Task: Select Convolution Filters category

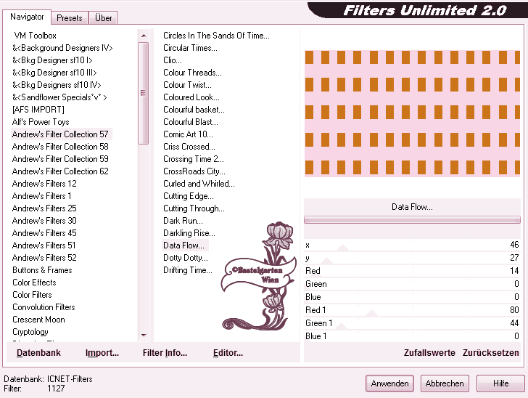Action: click(x=44, y=307)
